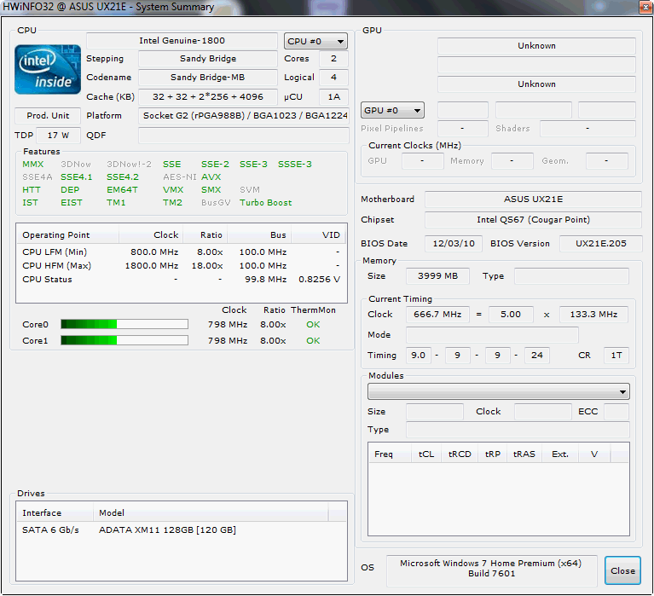Open the CPU #0 selector dropdown
This screenshot has height=596, width=654.
[315, 41]
